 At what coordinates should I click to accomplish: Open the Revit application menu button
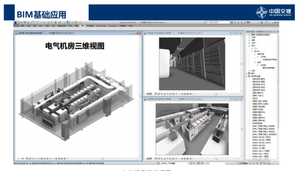click(16, 23)
